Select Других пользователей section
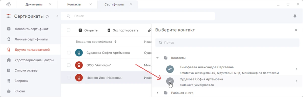The image size is (303, 97). pyautogui.click(x=30, y=50)
